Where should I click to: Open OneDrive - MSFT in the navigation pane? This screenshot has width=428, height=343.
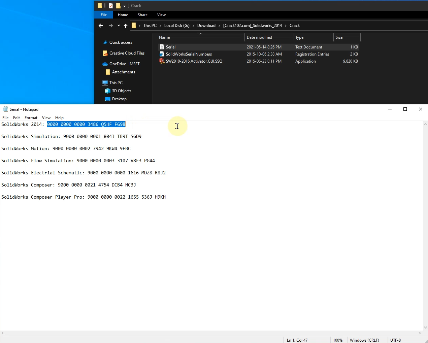coord(124,64)
